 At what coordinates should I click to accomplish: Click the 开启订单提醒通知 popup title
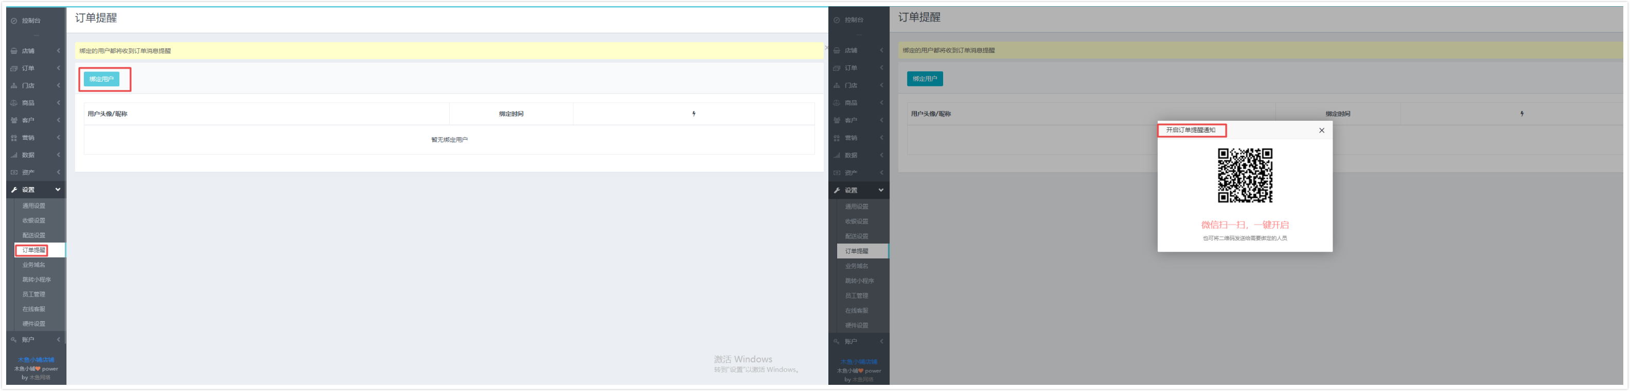click(1190, 130)
